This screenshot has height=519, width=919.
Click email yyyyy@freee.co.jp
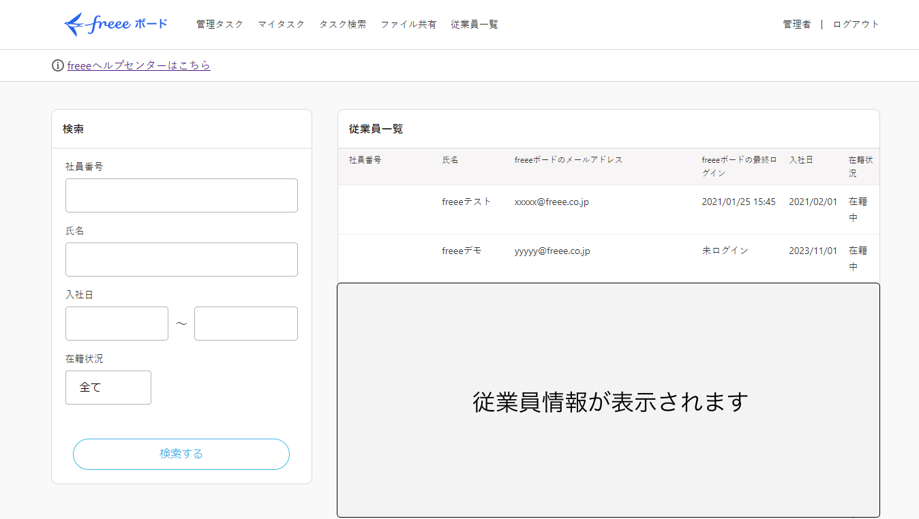pyautogui.click(x=552, y=251)
